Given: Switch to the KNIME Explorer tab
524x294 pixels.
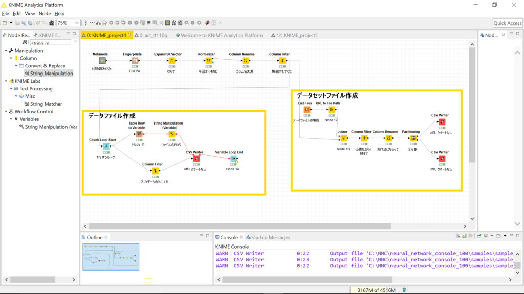Looking at the screenshot, I should (48, 35).
